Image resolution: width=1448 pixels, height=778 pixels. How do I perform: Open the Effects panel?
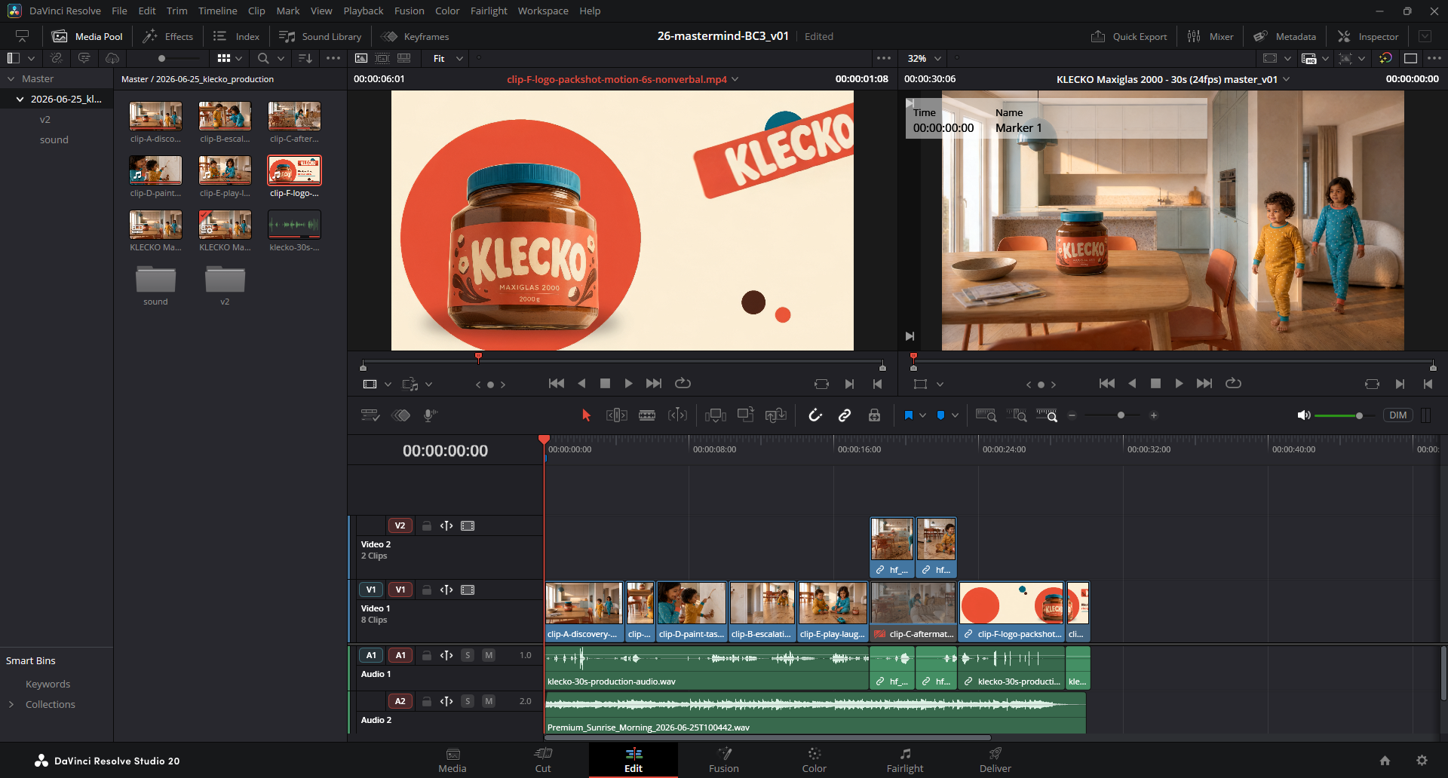[x=168, y=36]
